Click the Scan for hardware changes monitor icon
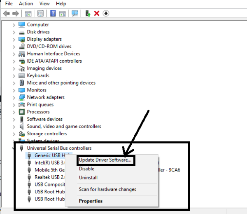The height and width of the screenshot is (214, 247). coord(75,14)
